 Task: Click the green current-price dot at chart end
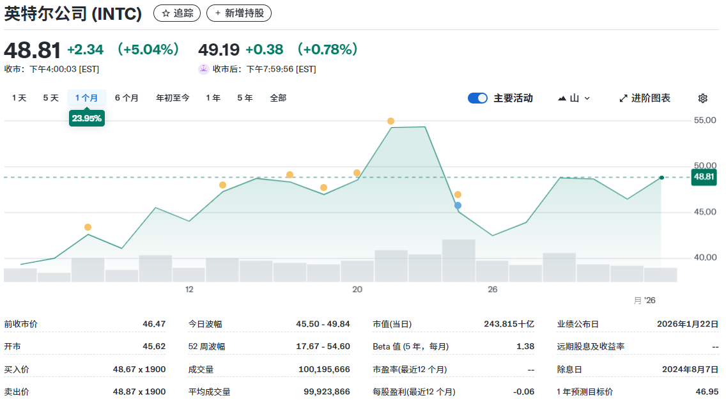pyautogui.click(x=661, y=177)
